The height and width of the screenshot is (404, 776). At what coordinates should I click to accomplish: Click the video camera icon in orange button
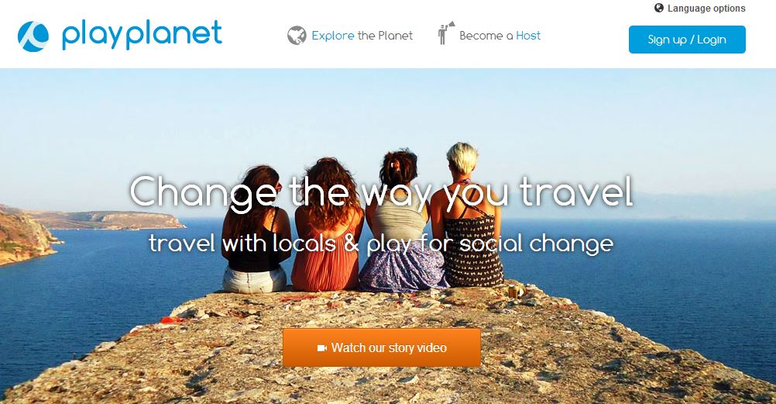(x=322, y=348)
